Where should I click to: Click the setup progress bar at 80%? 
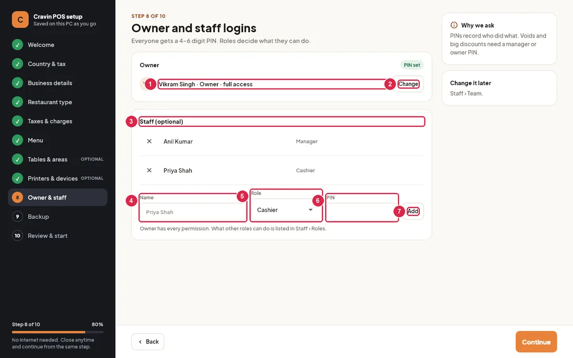58,332
